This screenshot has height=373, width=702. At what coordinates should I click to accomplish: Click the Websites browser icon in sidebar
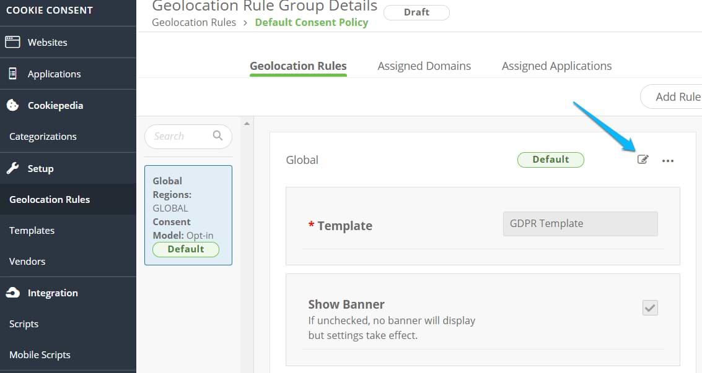tap(12, 42)
